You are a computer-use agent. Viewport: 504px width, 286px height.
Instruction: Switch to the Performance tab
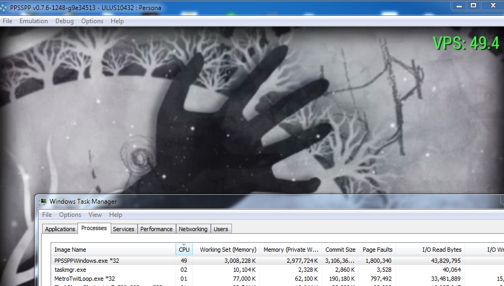tap(156, 229)
